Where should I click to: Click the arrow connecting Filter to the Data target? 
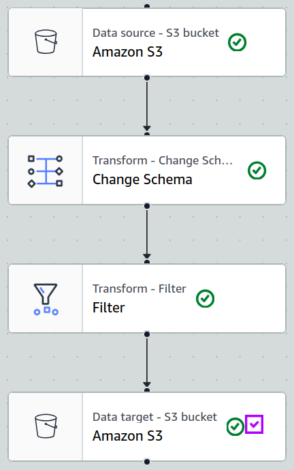click(147, 362)
